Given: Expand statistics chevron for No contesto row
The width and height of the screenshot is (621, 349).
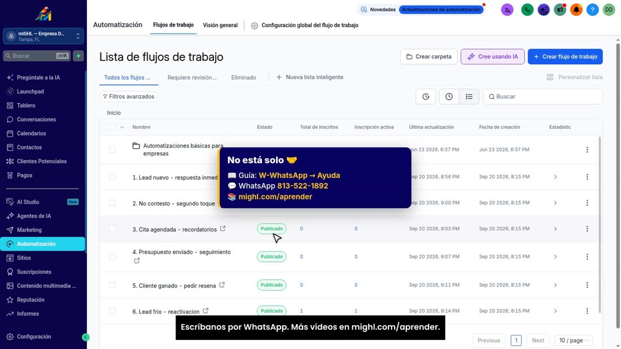Looking at the screenshot, I should point(556,203).
